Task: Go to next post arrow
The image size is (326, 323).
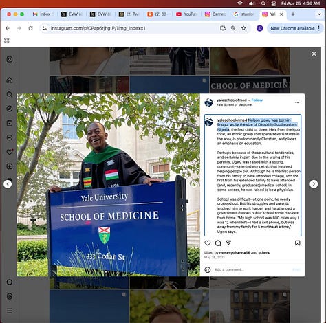Action: pyautogui.click(x=314, y=184)
